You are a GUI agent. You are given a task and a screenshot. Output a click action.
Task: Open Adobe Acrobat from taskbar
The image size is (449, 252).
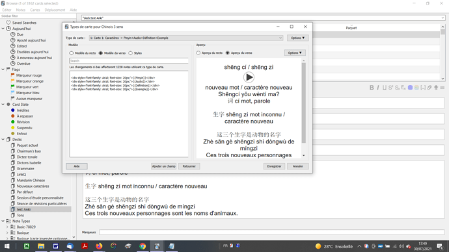pos(85,246)
